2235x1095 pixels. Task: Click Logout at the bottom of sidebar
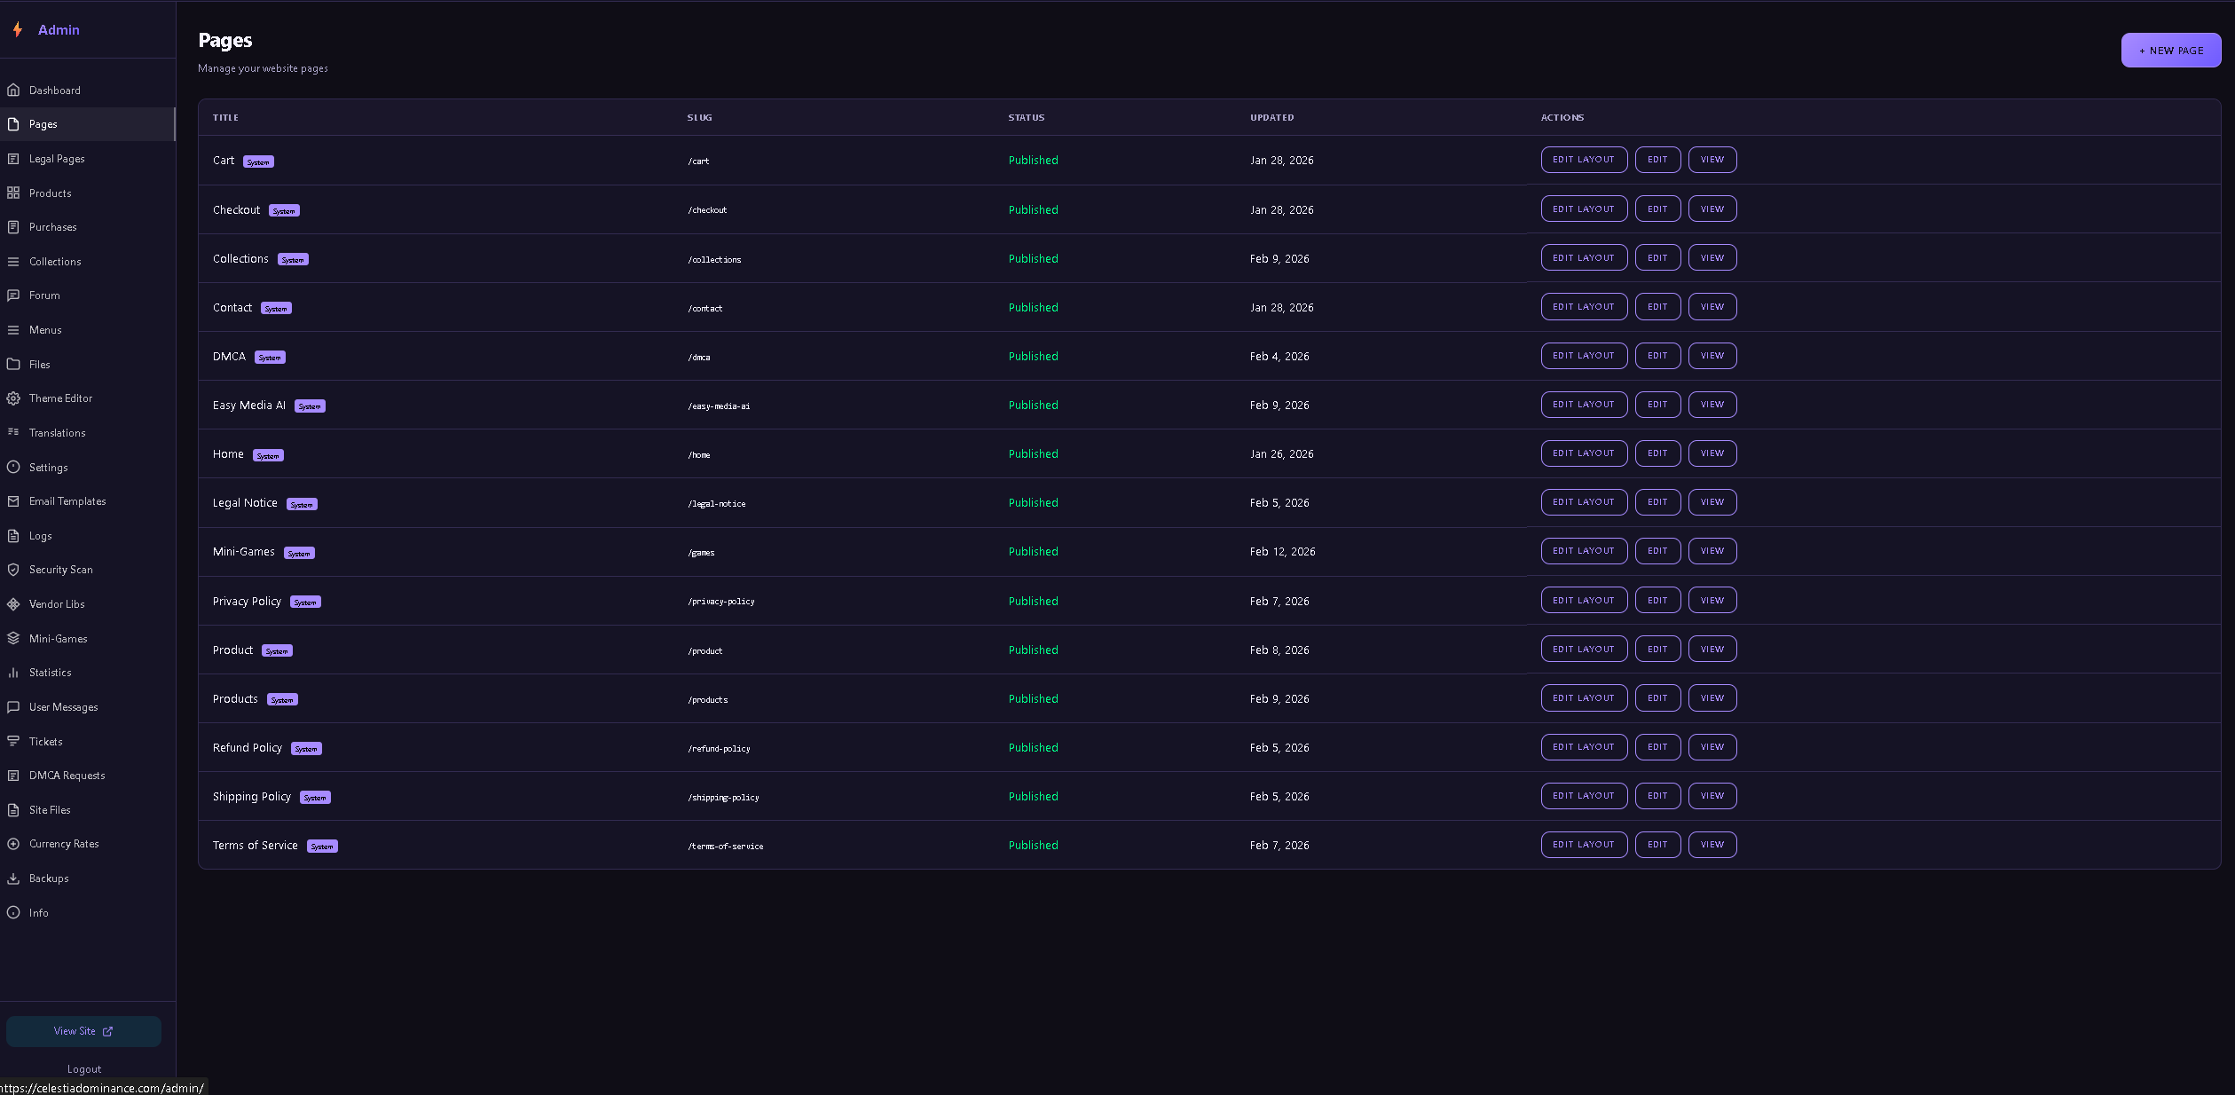(x=84, y=1068)
